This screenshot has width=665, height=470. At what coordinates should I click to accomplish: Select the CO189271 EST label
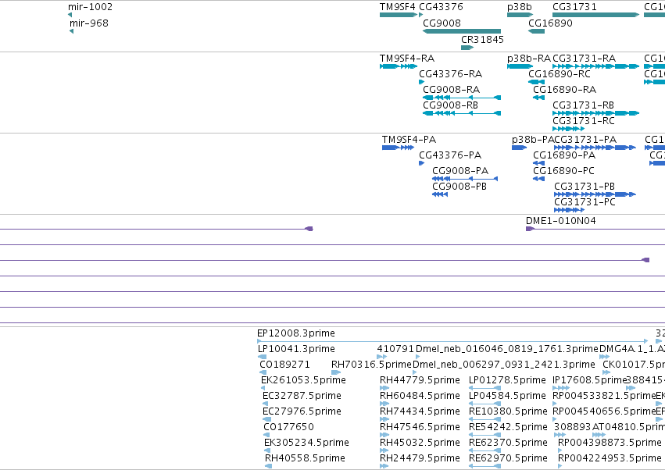tap(284, 365)
